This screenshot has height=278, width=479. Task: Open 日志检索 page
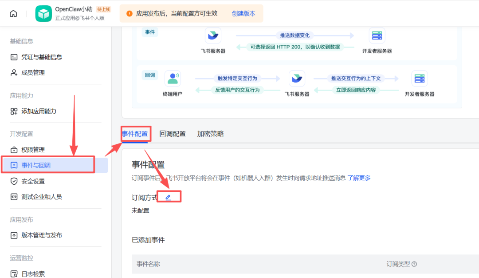[33, 274]
